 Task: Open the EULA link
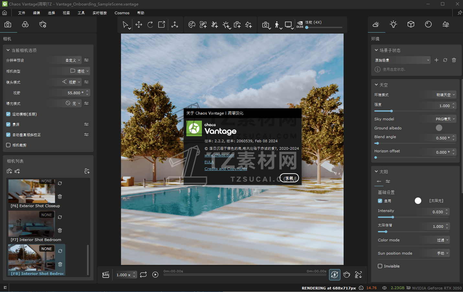[x=209, y=162]
